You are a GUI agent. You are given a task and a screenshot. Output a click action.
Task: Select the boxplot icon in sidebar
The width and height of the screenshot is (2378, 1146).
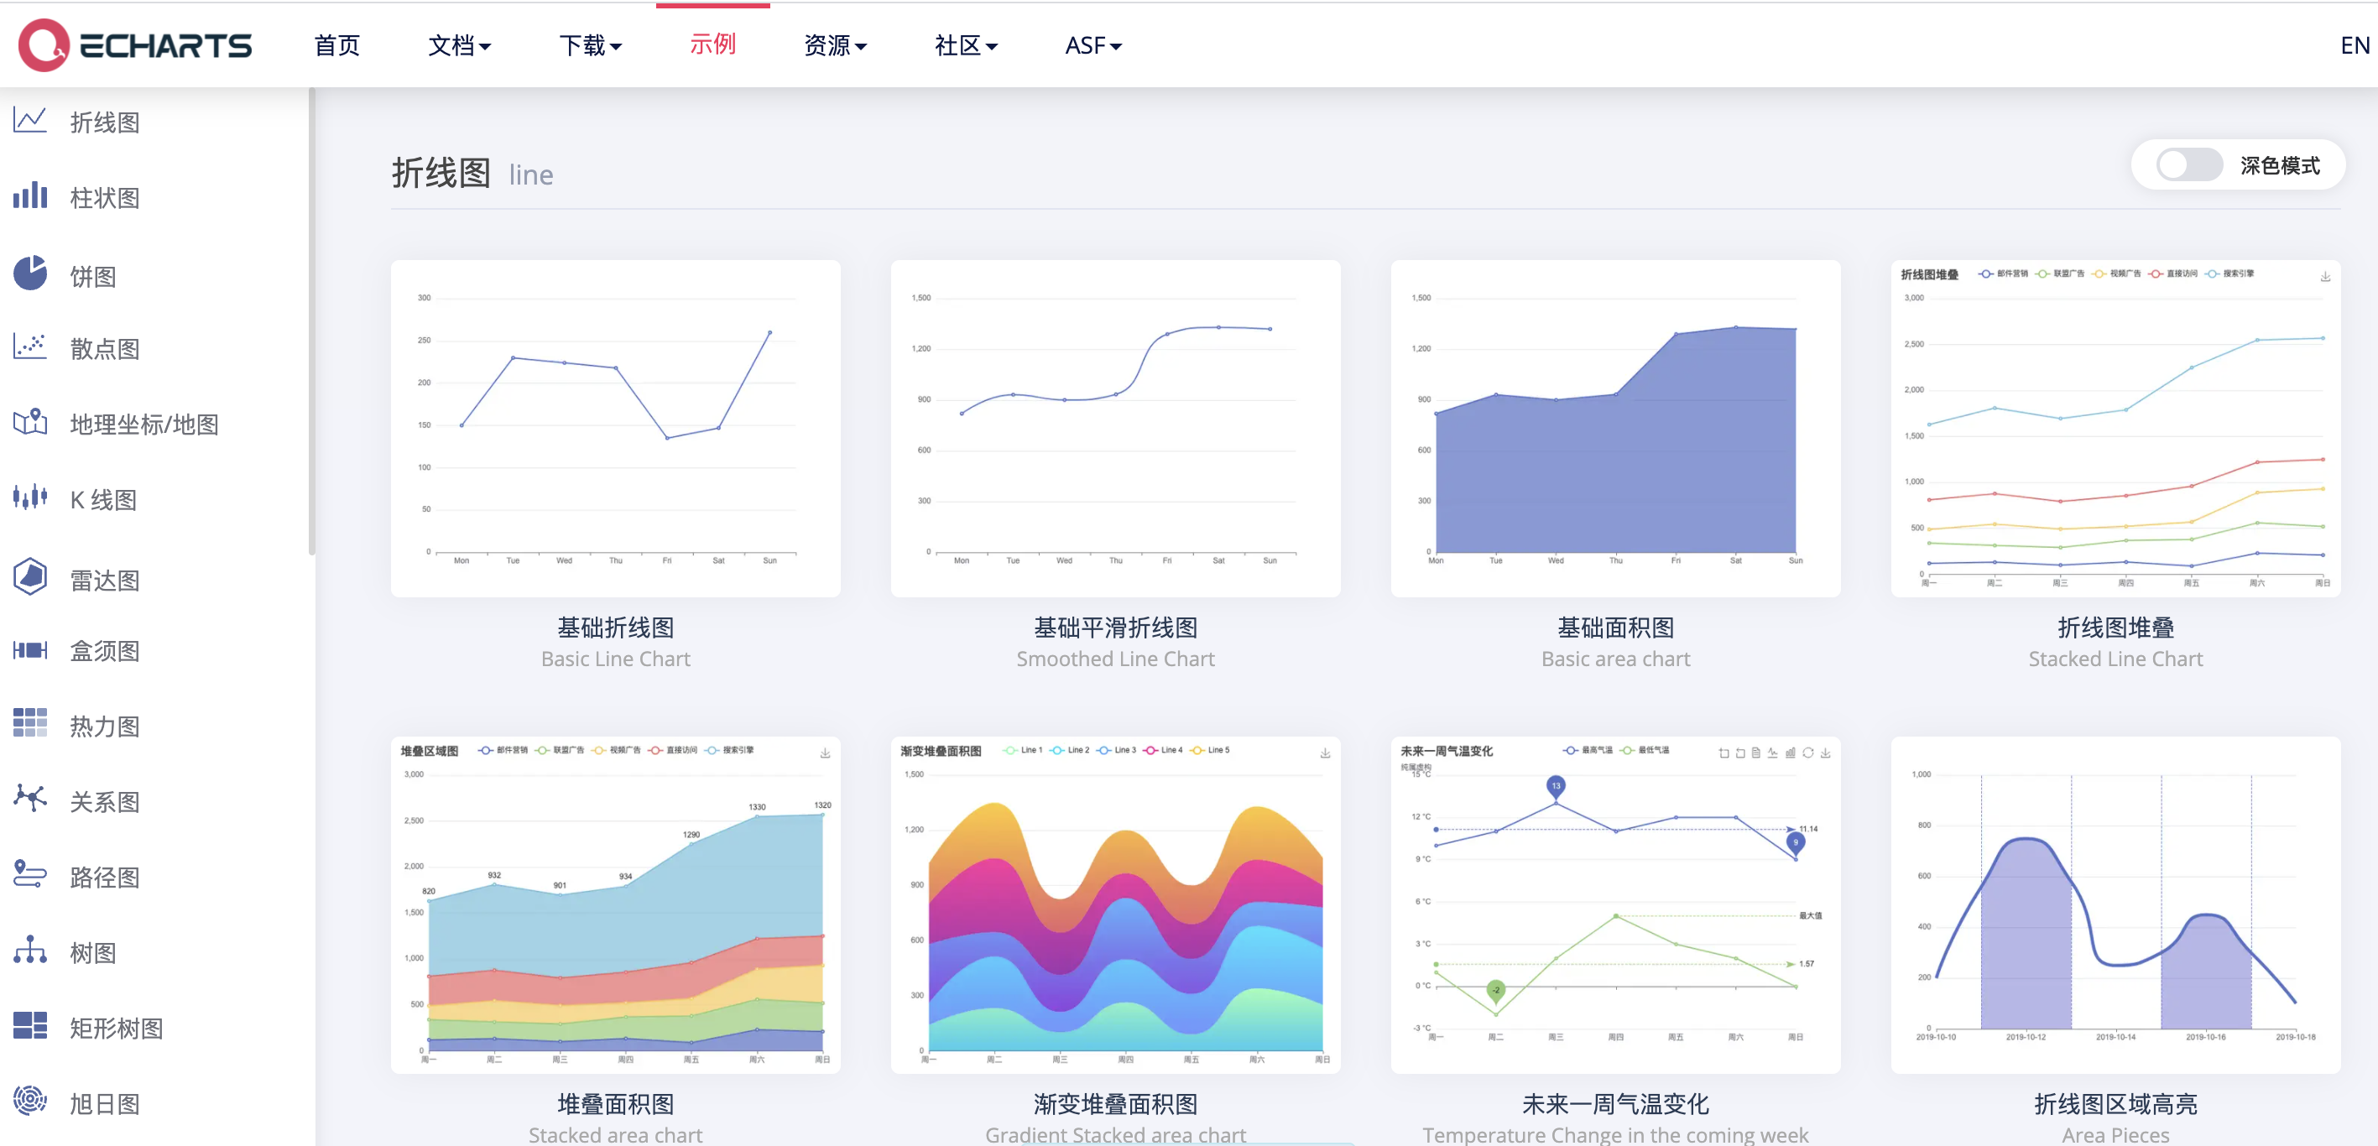(x=29, y=650)
